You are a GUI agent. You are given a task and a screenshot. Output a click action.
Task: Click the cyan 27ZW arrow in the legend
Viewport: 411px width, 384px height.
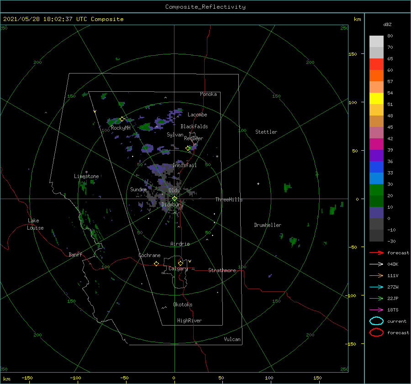pos(376,287)
